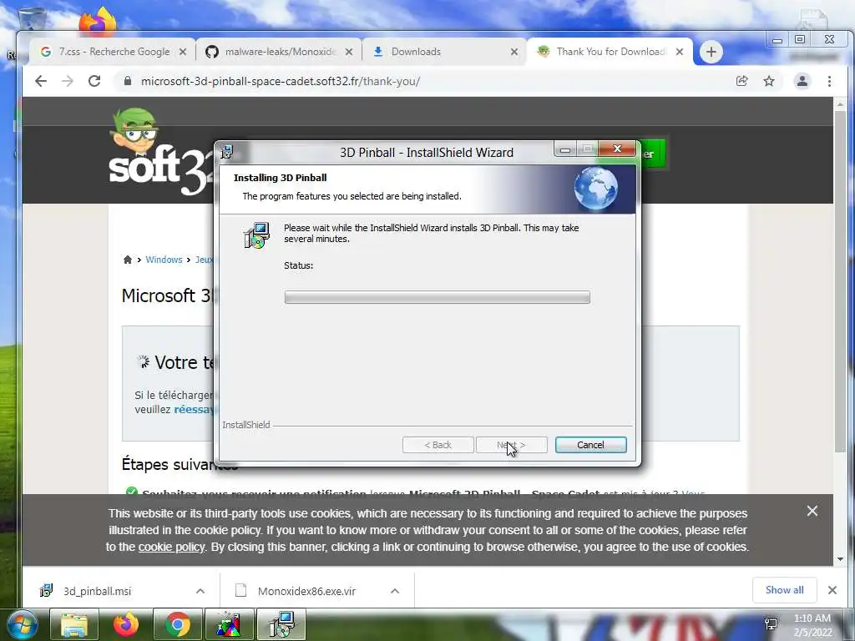Image resolution: width=855 pixels, height=641 pixels.
Task: Click the green check icon under Étapes suivantes
Action: [x=131, y=492]
